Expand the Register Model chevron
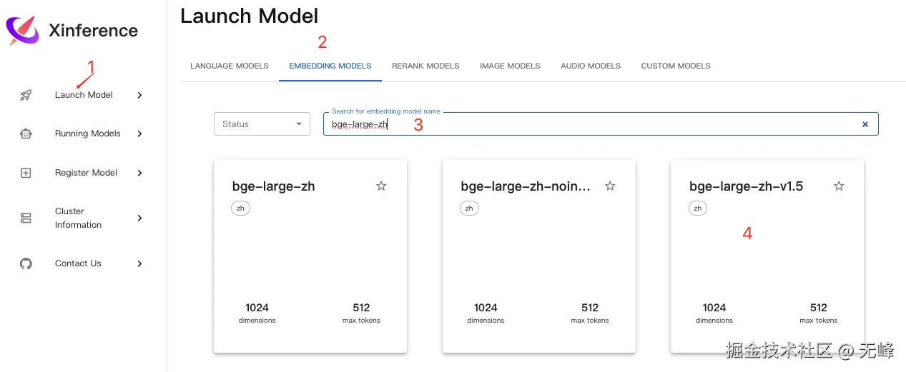This screenshot has height=372, width=906. tap(139, 173)
